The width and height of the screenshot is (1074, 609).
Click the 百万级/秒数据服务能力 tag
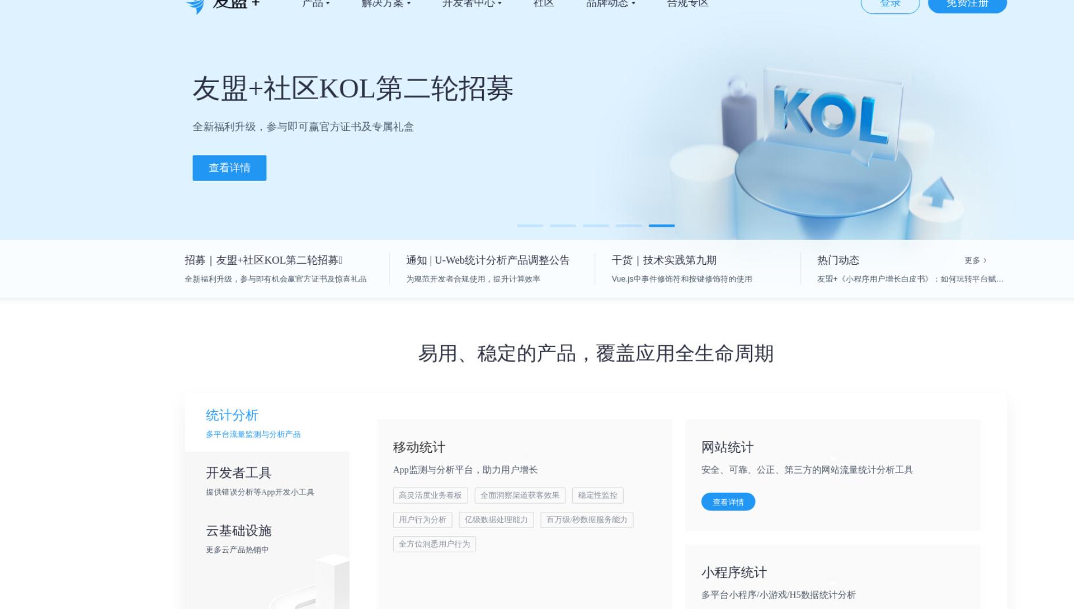pyautogui.click(x=587, y=519)
